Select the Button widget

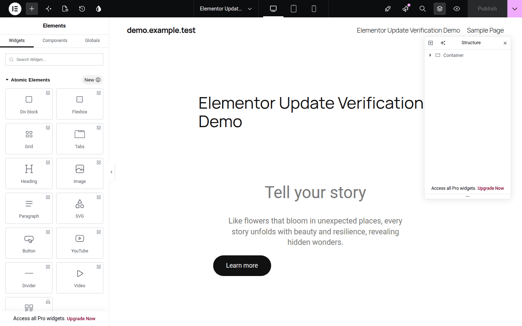(29, 243)
